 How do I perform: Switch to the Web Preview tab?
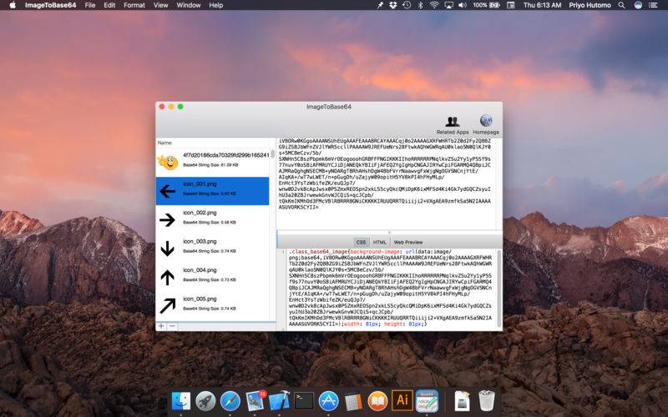408,242
